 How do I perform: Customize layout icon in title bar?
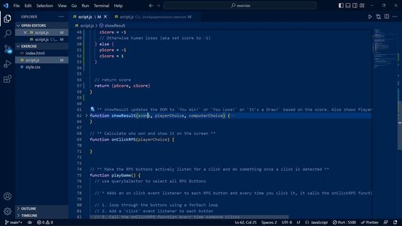click(362, 6)
